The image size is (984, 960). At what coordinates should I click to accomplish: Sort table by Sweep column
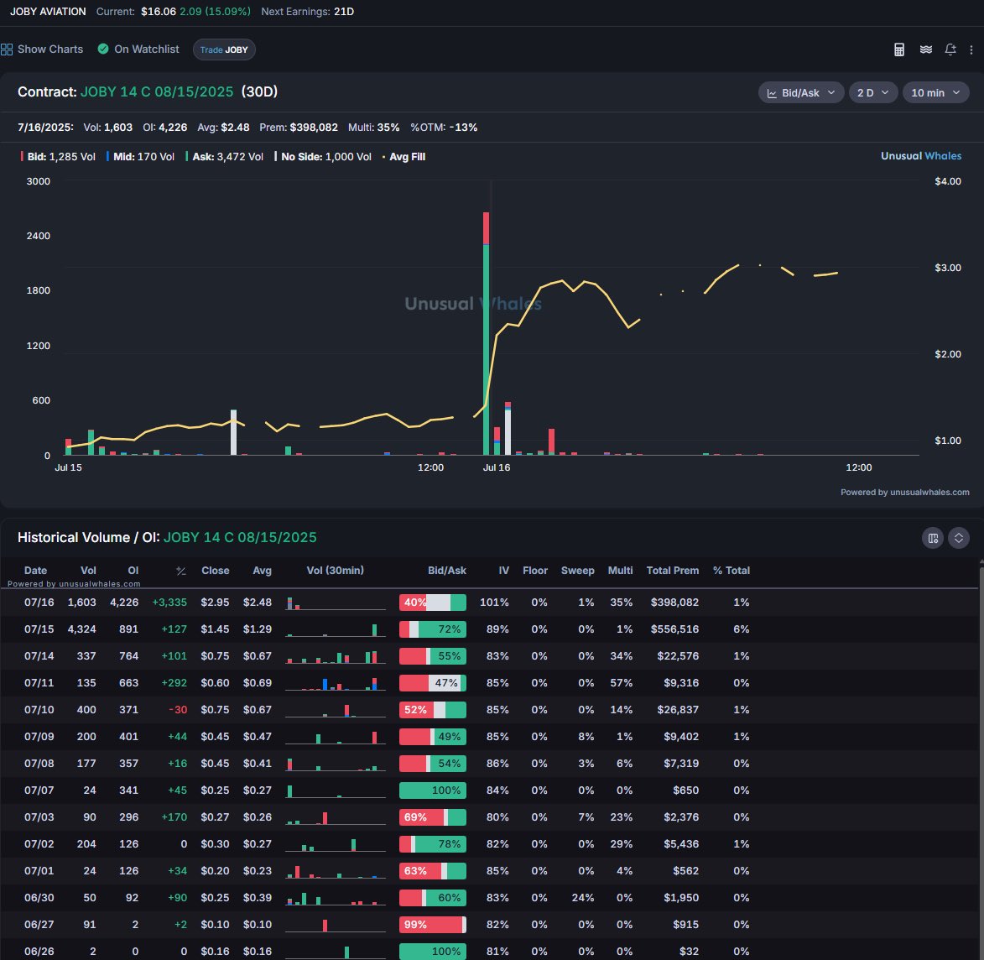coord(577,570)
